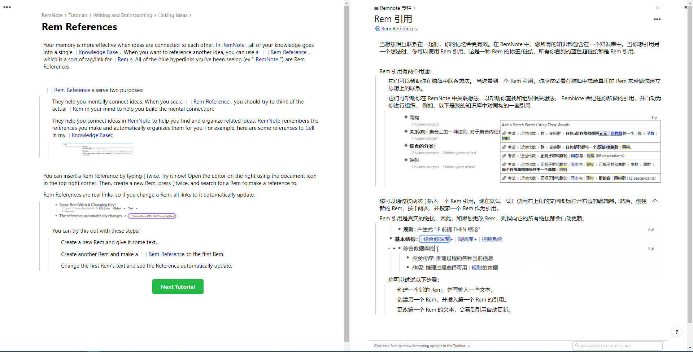The width and height of the screenshot is (693, 352).
Task: Click the 'Rem References' tutorial heading
Action: [79, 27]
